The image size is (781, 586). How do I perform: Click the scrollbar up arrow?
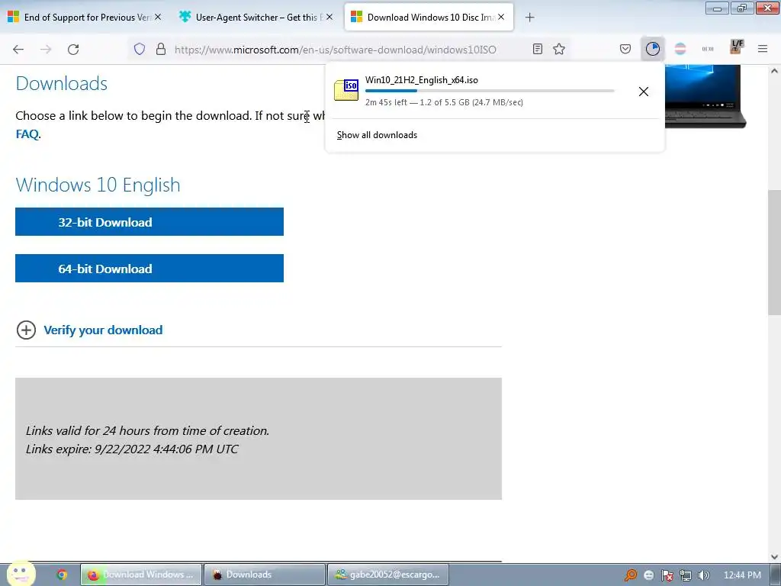[x=774, y=71]
